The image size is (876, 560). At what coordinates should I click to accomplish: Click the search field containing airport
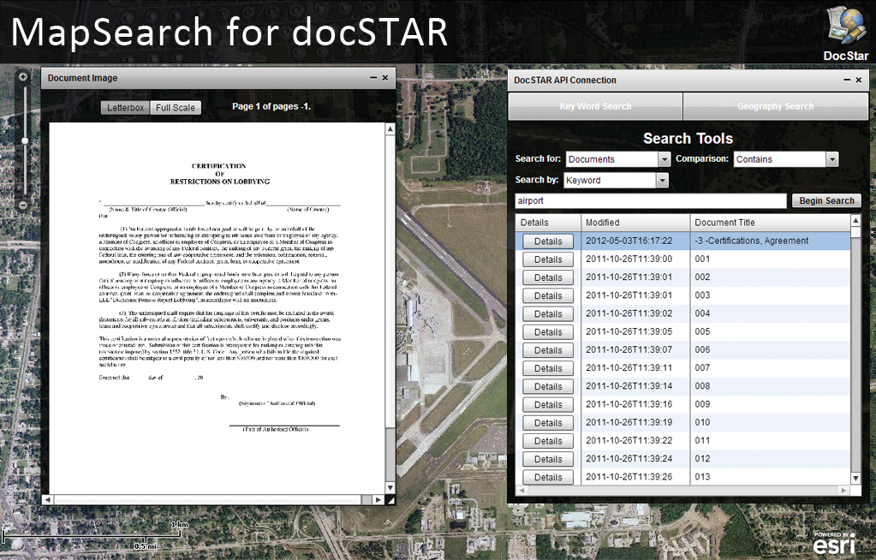coord(650,200)
